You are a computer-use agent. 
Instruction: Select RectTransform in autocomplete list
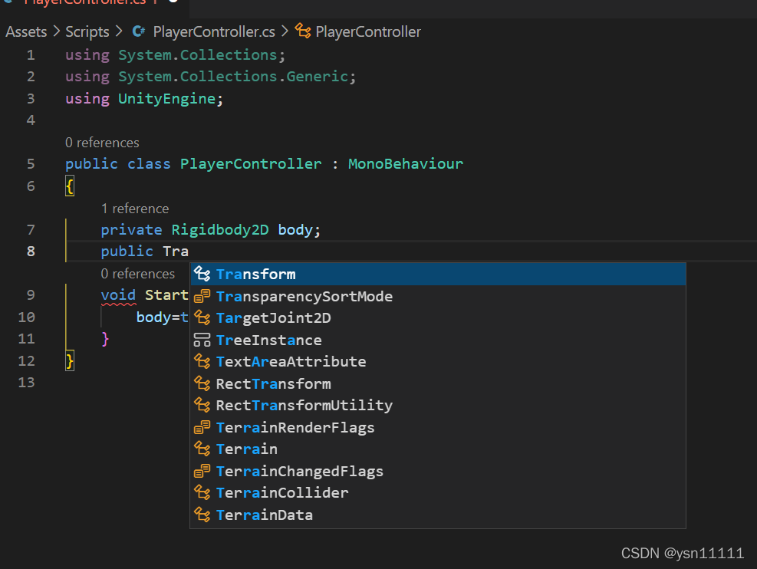[439, 383]
